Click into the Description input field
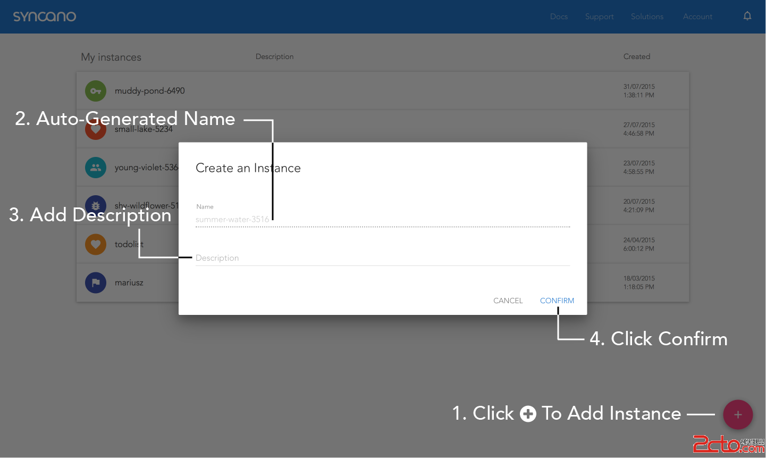The width and height of the screenshot is (766, 458). (383, 258)
